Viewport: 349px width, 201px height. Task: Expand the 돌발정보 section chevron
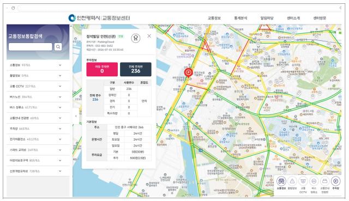60,76
